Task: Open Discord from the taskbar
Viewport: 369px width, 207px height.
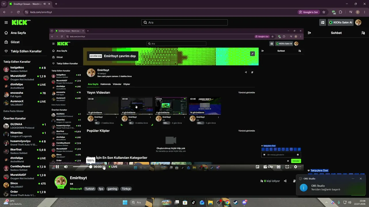Action: 244,202
